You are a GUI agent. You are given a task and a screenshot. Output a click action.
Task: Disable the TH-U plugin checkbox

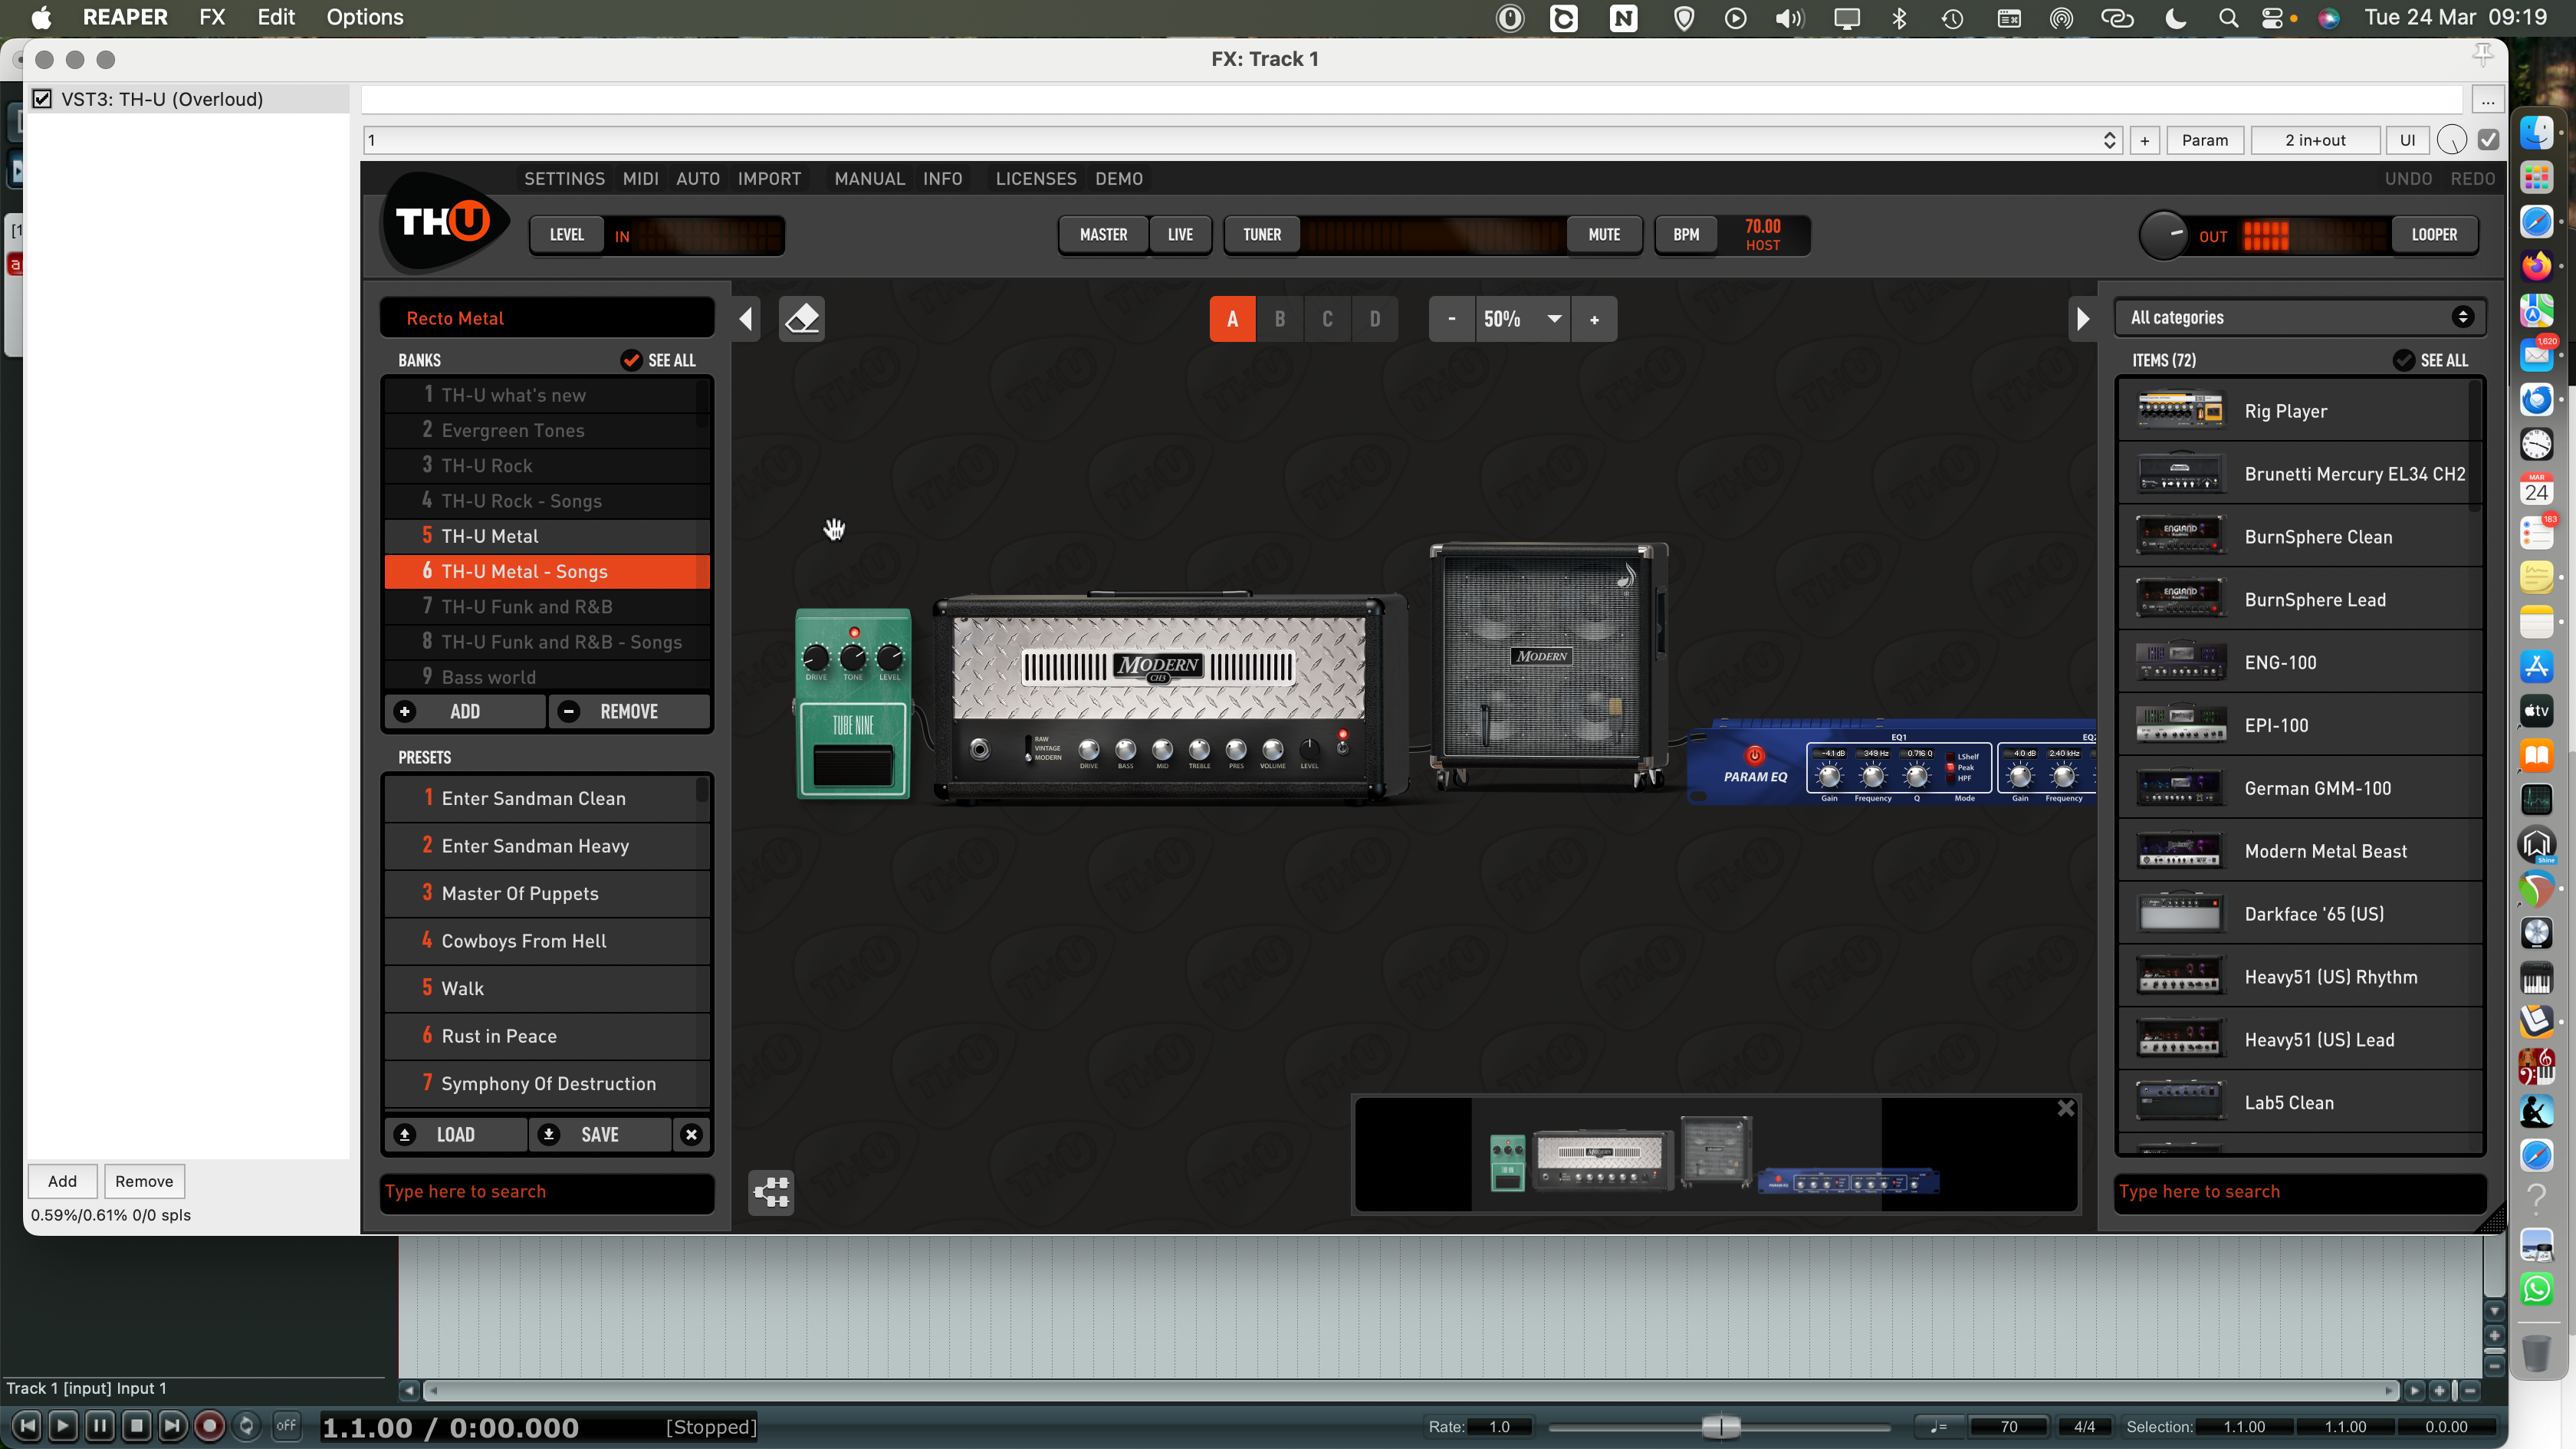(42, 99)
